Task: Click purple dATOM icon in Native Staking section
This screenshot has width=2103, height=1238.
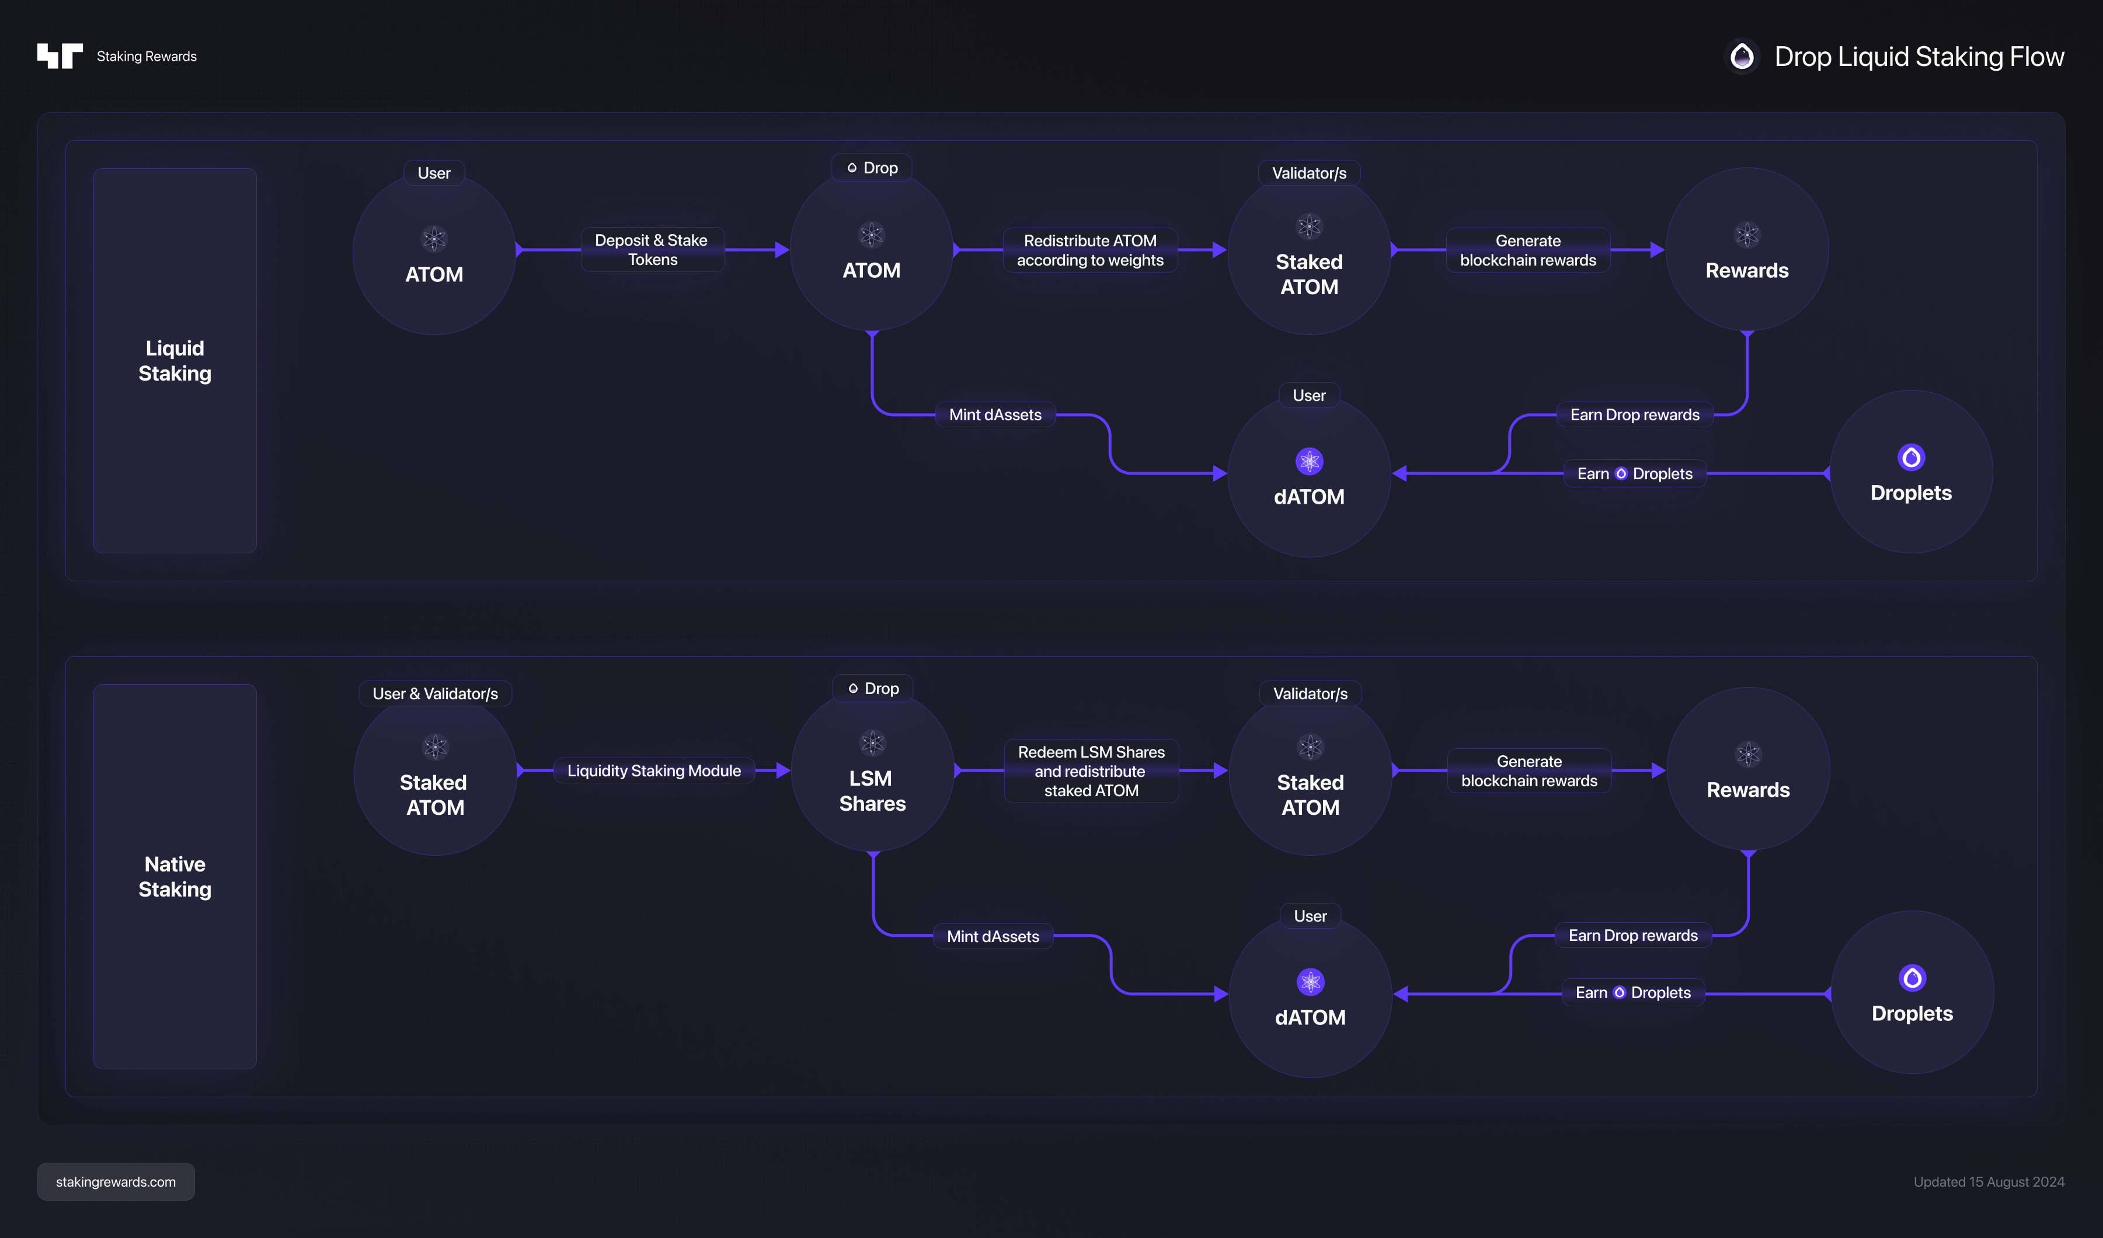Action: tap(1310, 982)
